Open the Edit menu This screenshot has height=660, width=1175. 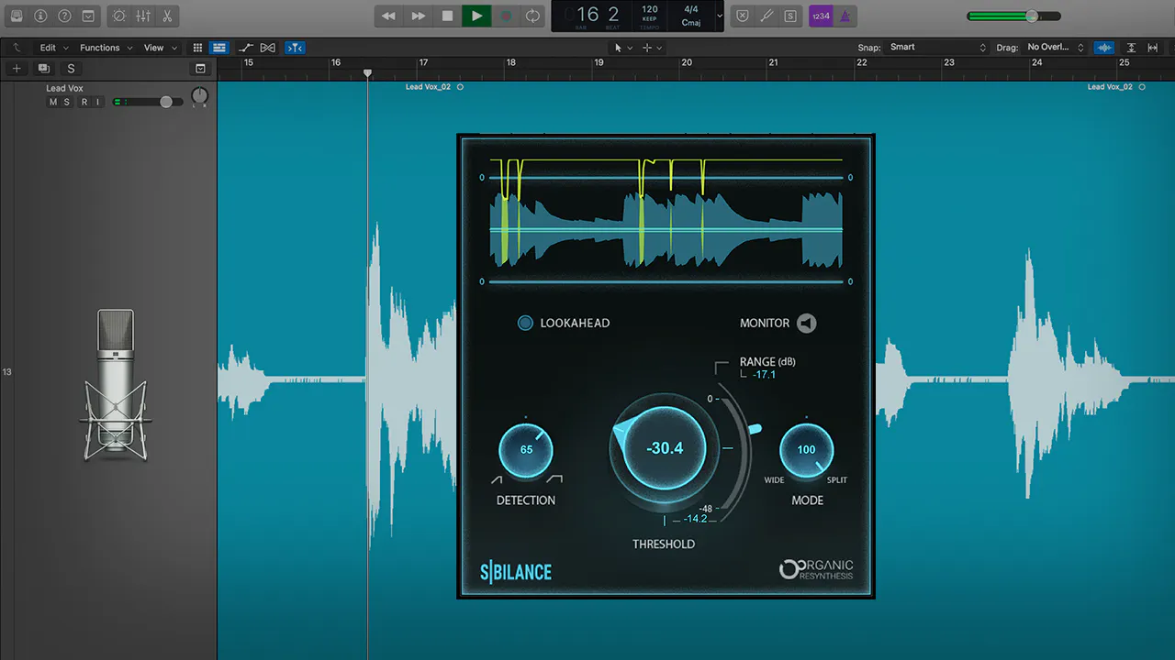tap(53, 48)
